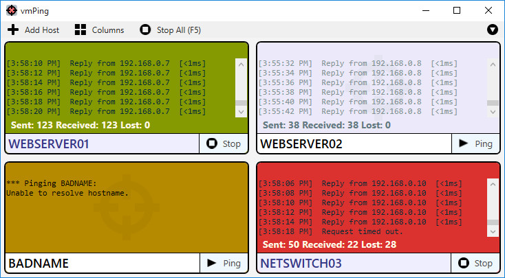
Task: Stop pinging NETSWITCH03
Action: (475, 263)
